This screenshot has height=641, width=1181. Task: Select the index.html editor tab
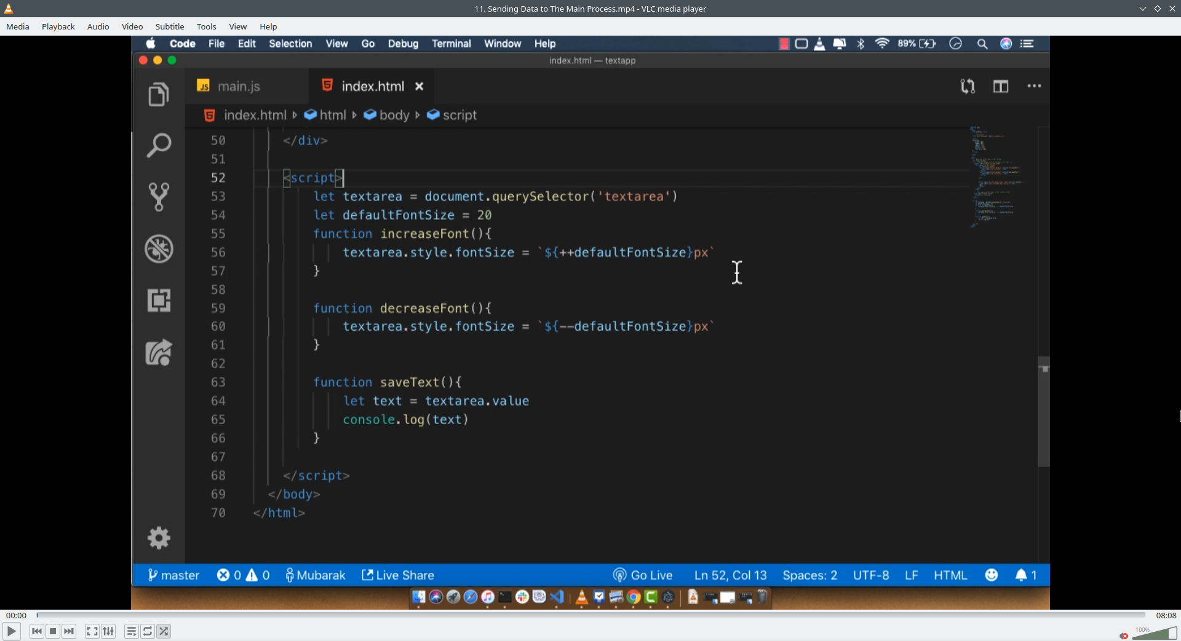tap(372, 86)
